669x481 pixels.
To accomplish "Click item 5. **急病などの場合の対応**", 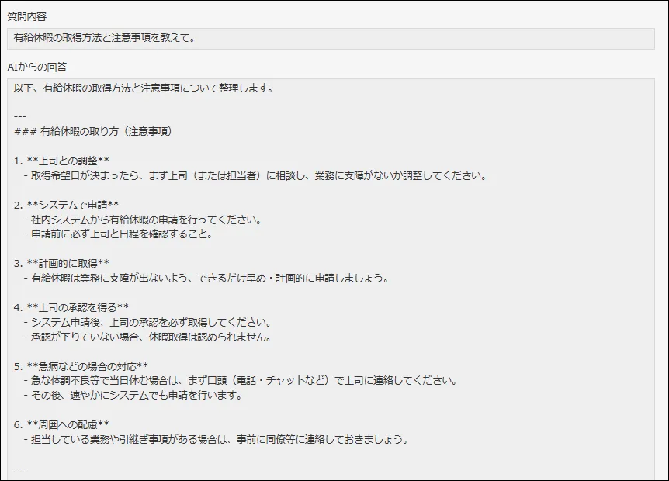I will click(x=81, y=366).
